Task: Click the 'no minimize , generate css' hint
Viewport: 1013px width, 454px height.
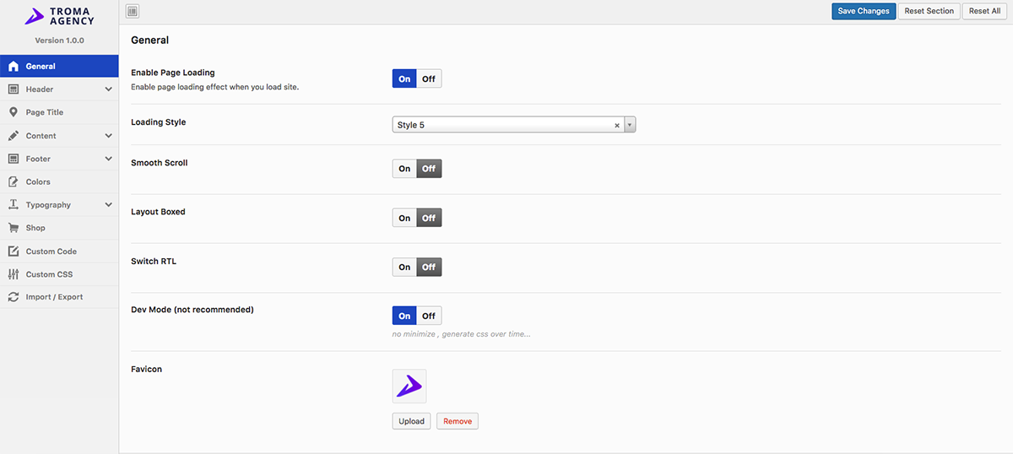Action: (x=462, y=334)
